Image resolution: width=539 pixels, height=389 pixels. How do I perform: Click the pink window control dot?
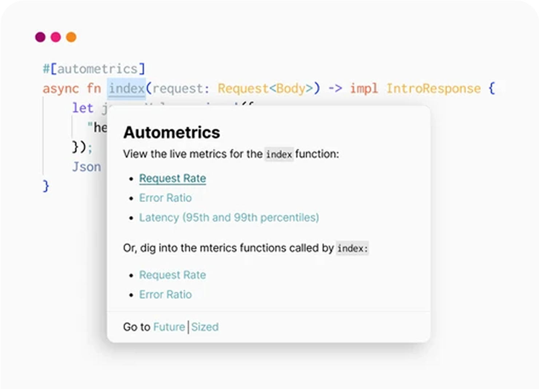tap(56, 37)
